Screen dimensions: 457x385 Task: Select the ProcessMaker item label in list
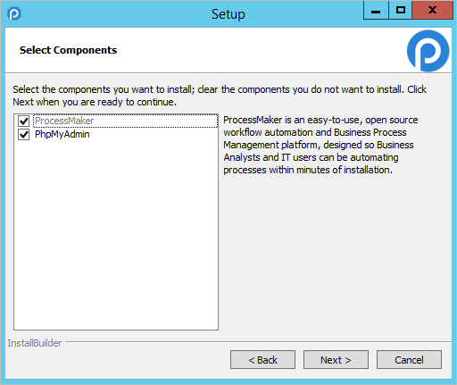point(64,121)
